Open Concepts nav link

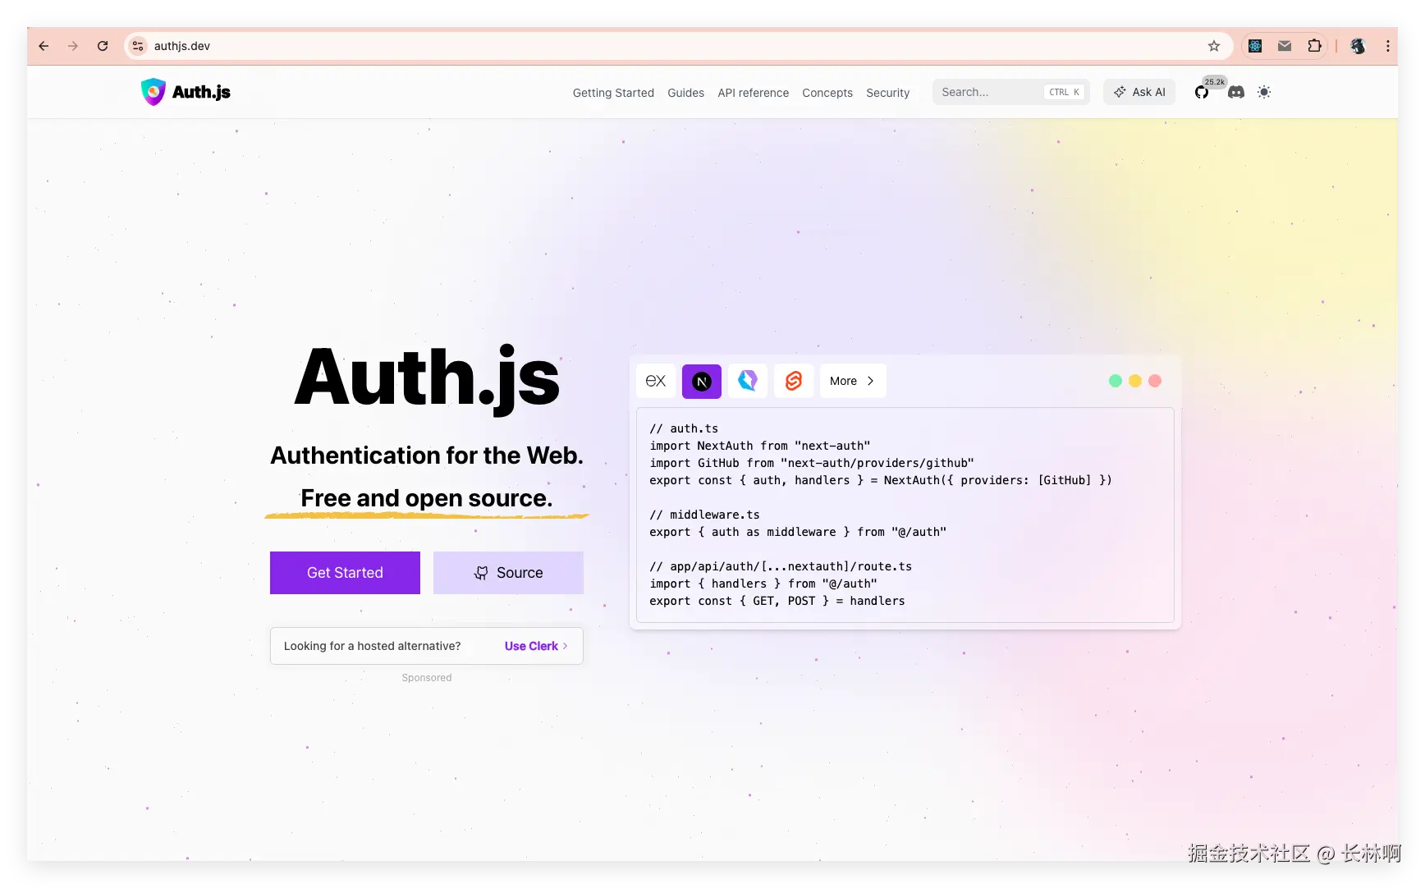coord(827,93)
